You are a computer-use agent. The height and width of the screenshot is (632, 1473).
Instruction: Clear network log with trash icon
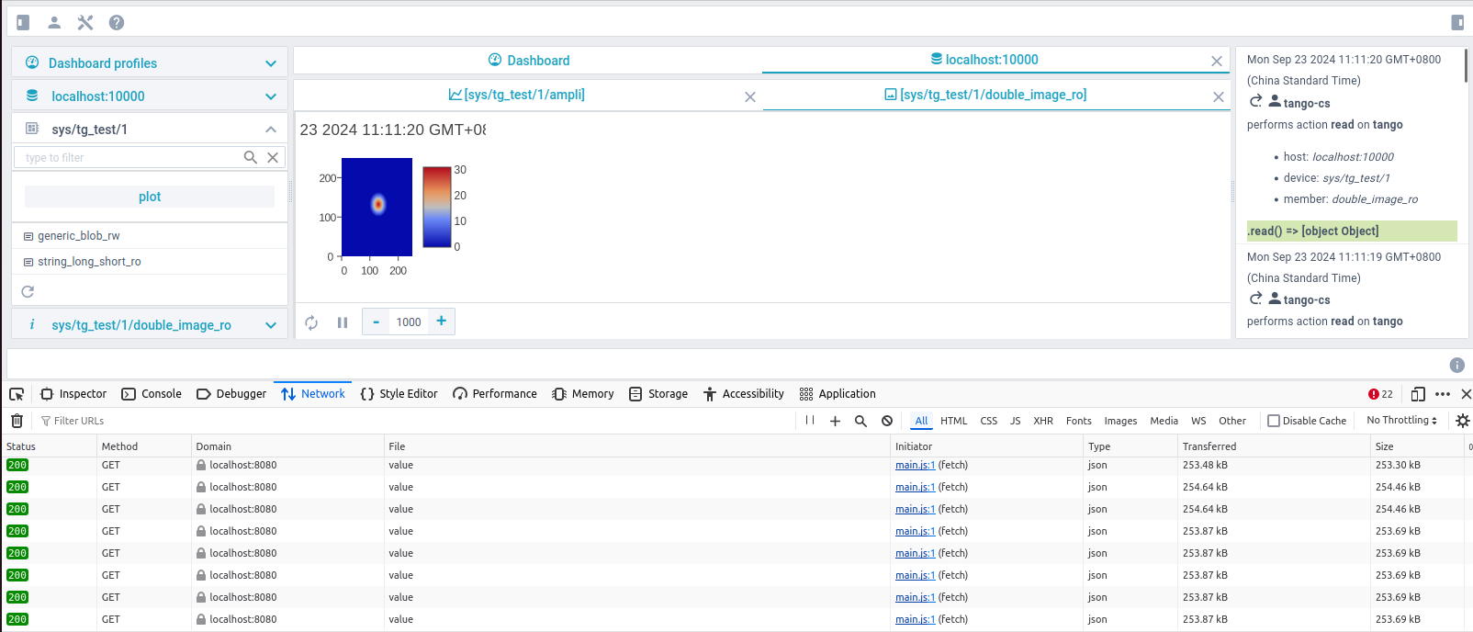[x=17, y=421]
